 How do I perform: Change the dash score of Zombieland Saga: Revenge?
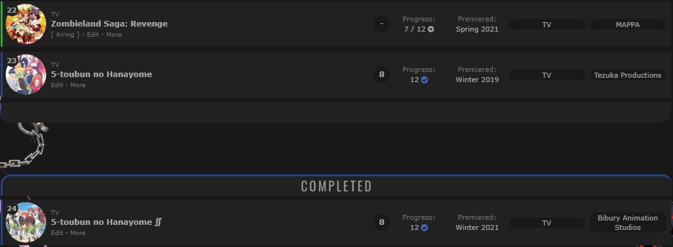(x=381, y=24)
